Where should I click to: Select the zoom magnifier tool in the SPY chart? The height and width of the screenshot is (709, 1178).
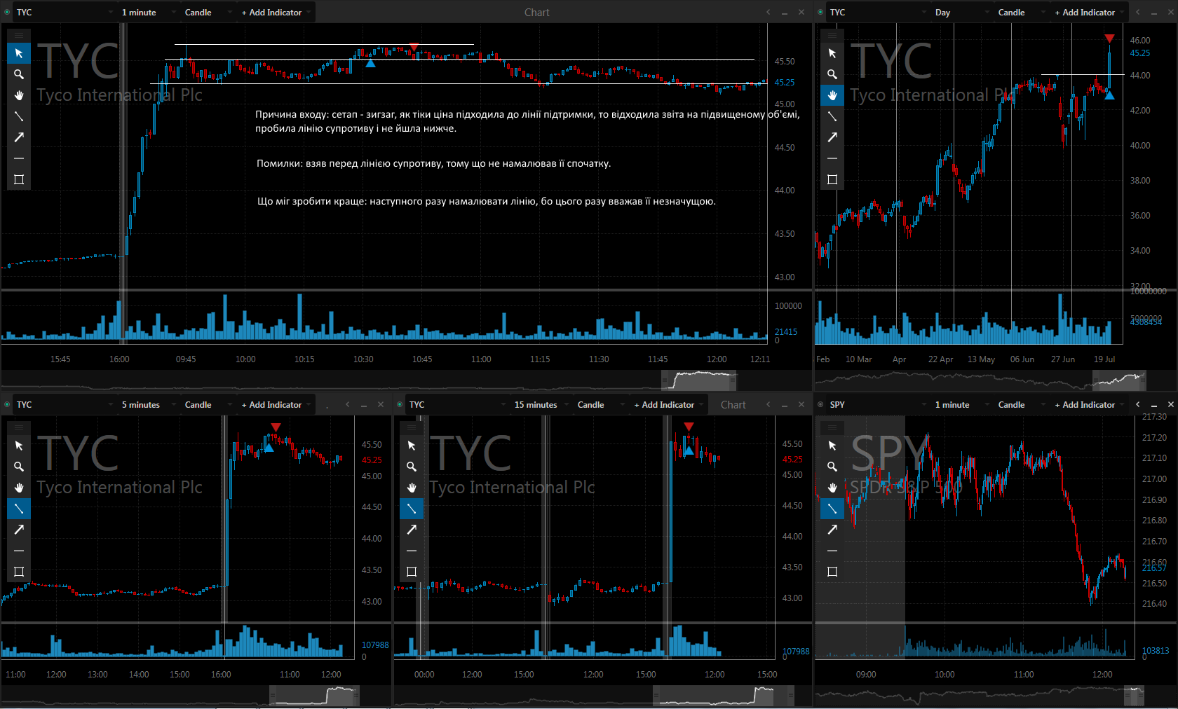point(832,467)
